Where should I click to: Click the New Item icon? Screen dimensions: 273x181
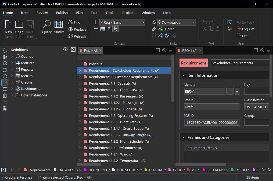click(x=8, y=24)
